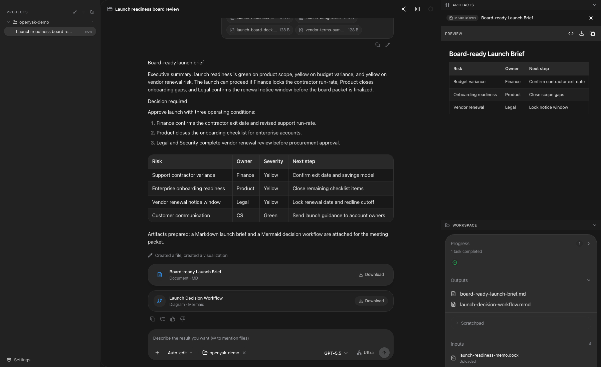The image size is (601, 367).
Task: Toggle the side panel layout icon
Action: coord(417,9)
